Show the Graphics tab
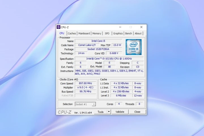Viewport: 204px width, 136px height. point(118,33)
